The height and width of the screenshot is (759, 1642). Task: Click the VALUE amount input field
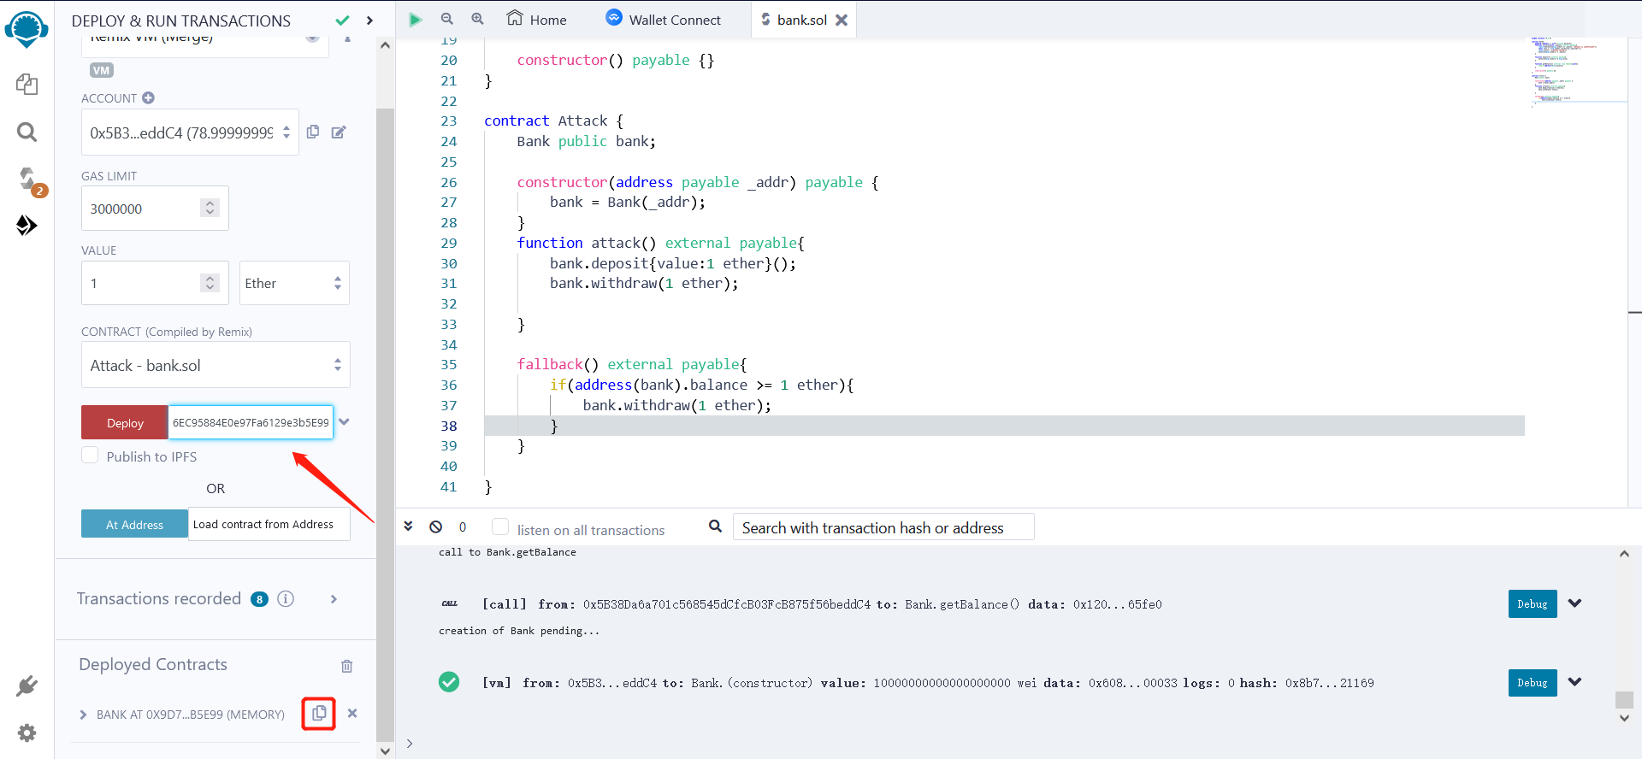[x=155, y=283]
